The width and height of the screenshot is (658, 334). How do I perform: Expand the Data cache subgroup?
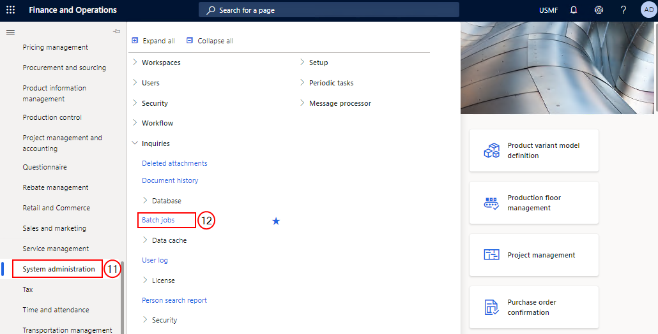point(145,240)
